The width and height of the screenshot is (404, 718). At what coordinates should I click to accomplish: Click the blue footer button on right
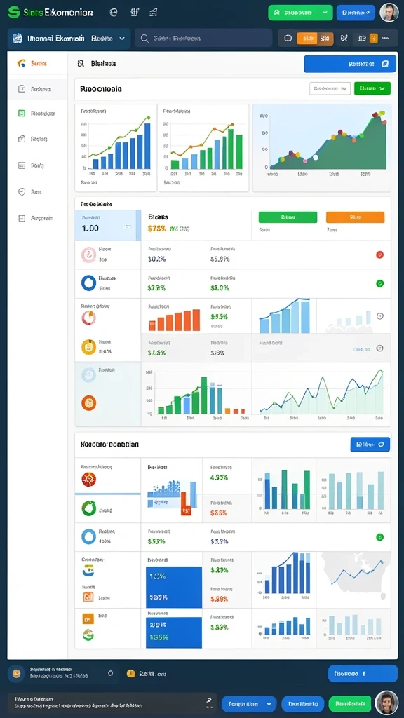point(363,674)
